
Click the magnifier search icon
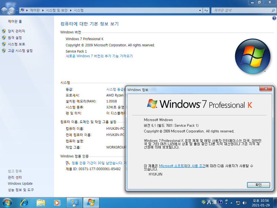coord(273,11)
